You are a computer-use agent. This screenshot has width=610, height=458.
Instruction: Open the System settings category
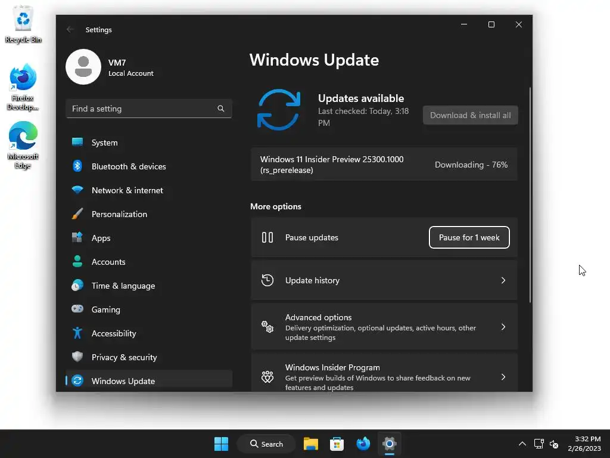pyautogui.click(x=149, y=143)
